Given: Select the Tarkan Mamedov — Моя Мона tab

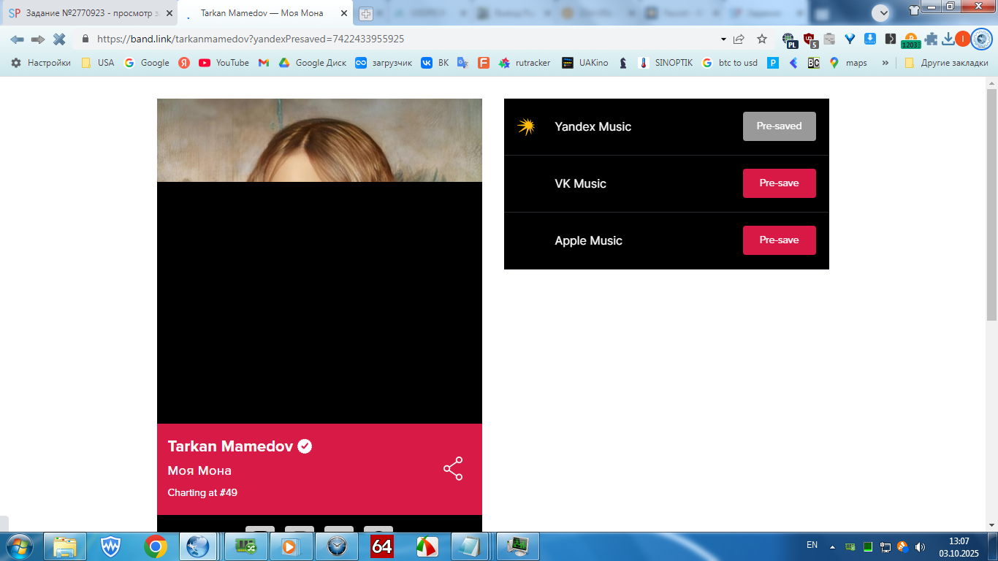Looking at the screenshot, I should (x=266, y=13).
